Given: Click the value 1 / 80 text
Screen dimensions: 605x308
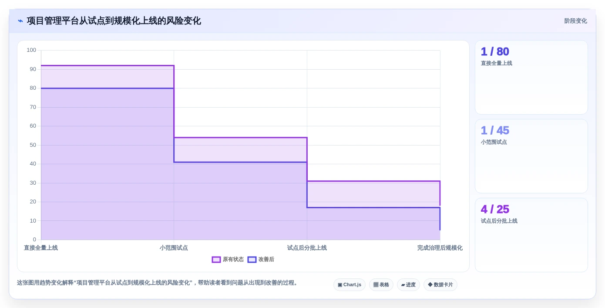Looking at the screenshot, I should click(x=495, y=52).
